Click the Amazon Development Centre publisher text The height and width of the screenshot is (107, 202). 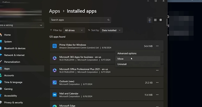(x=79, y=48)
